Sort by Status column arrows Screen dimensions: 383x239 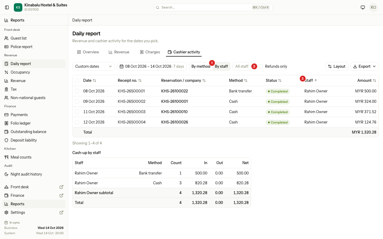pos(280,80)
